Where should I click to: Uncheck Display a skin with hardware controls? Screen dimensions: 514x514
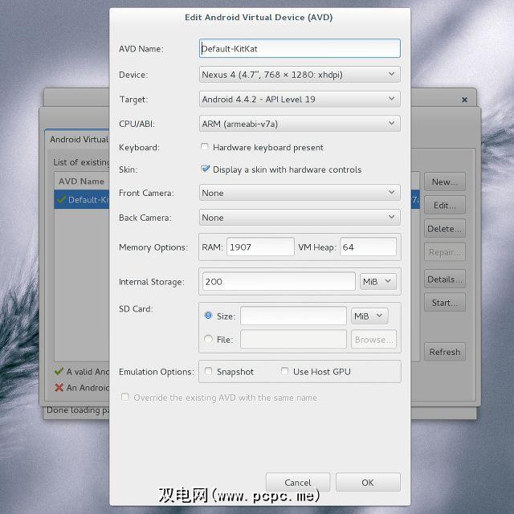pyautogui.click(x=205, y=169)
